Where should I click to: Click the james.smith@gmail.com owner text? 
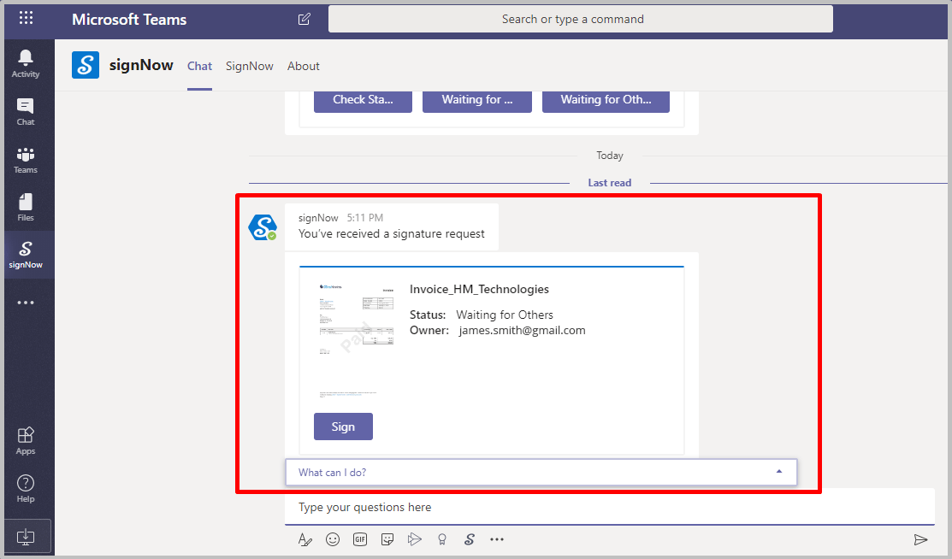(522, 330)
